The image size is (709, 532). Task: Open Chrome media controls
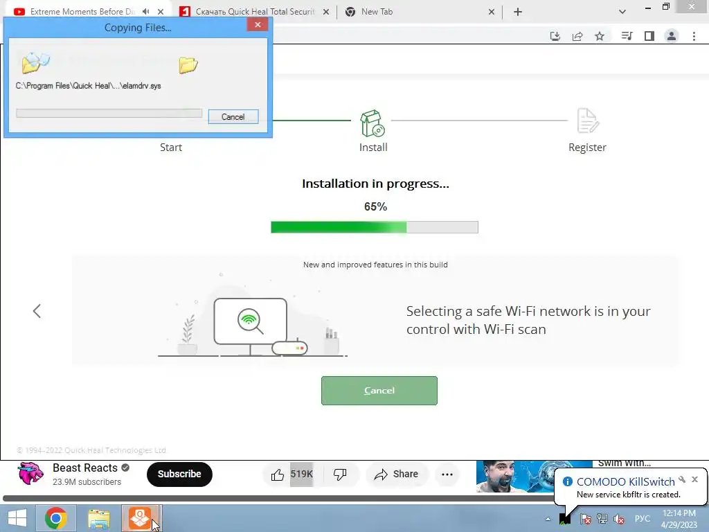627,36
